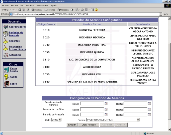Click the disabled Actualizar form button
Viewport: 171px width, 135px height.
click(x=107, y=125)
